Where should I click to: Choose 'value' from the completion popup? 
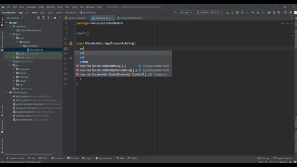pos(123,62)
